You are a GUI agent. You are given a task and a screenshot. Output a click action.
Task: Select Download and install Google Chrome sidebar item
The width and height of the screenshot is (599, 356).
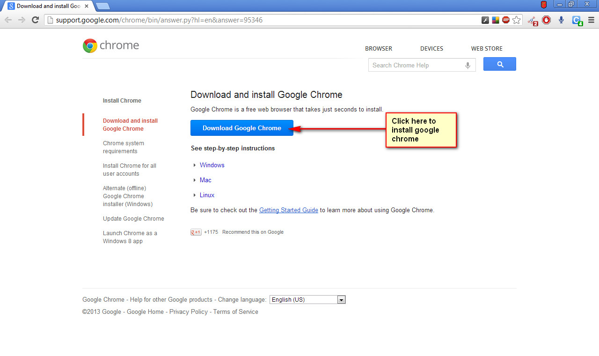[x=130, y=125]
